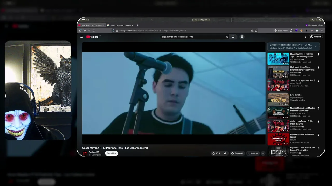The width and height of the screenshot is (332, 186).
Task: Click the sidebar toggle icon left of back arrow
Action: (80, 30)
